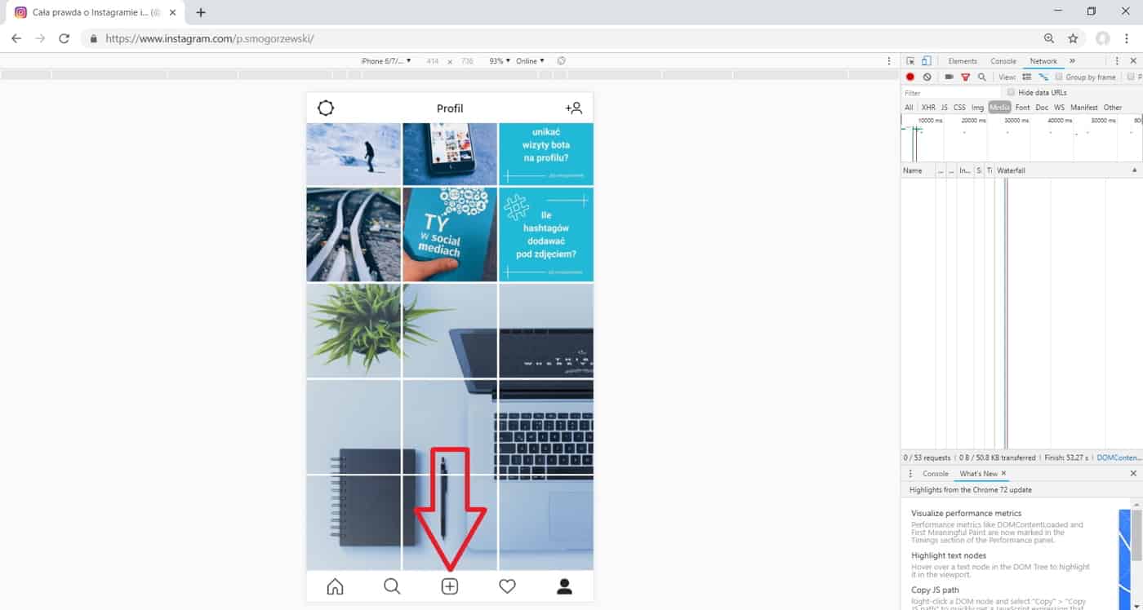1143x610 pixels.
Task: Tap the new post plus icon
Action: click(x=450, y=586)
